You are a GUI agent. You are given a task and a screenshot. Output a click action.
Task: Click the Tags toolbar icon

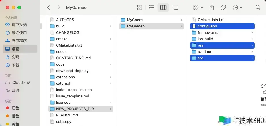[223, 8]
